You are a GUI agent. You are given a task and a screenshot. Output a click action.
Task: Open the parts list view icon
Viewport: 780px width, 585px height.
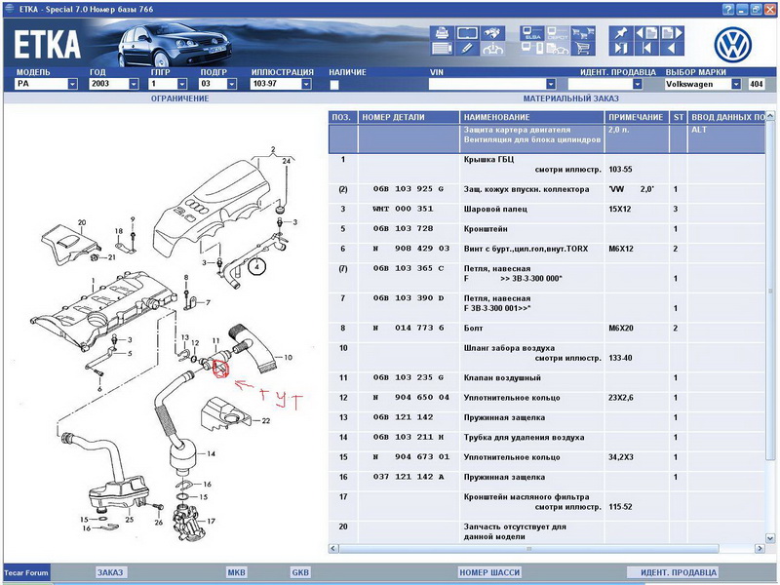(442, 48)
